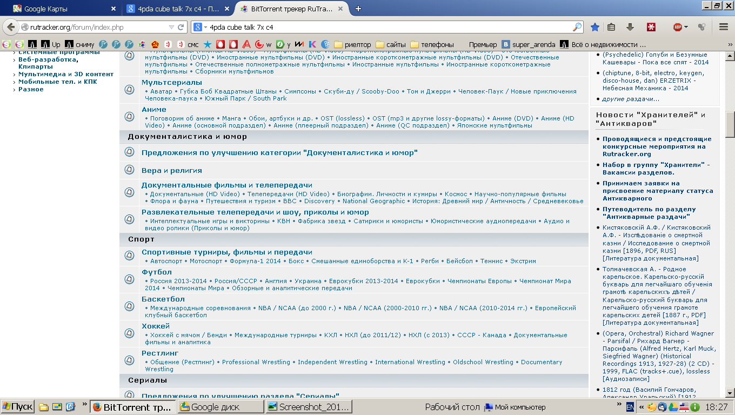
Task: Open the Windows Пуск start button
Action: click(18, 407)
